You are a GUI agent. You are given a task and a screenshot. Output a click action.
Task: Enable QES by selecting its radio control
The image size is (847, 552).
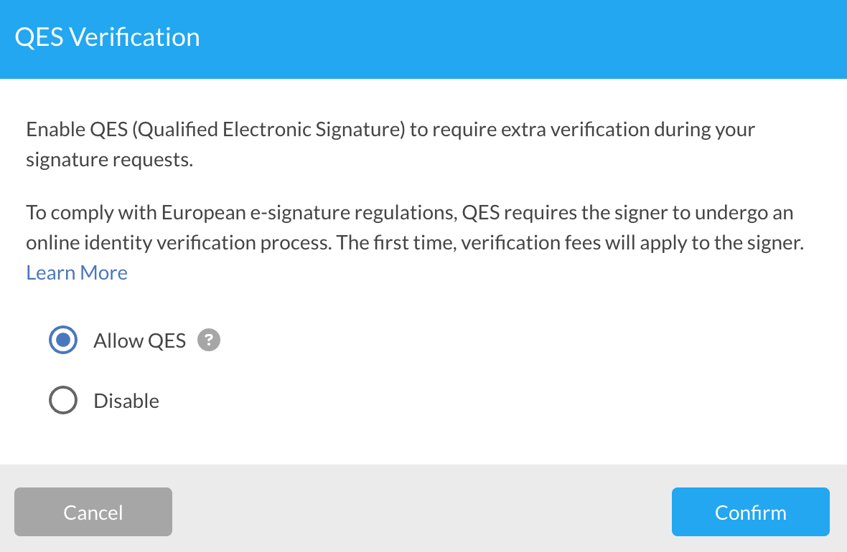62,340
